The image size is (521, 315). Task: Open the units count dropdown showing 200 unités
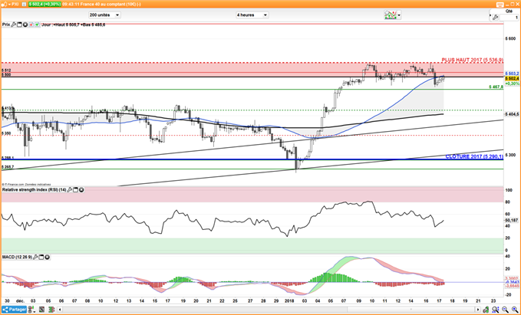point(104,15)
